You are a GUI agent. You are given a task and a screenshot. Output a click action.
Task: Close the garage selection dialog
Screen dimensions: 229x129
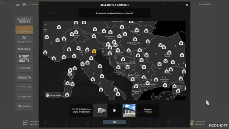(187, 5)
